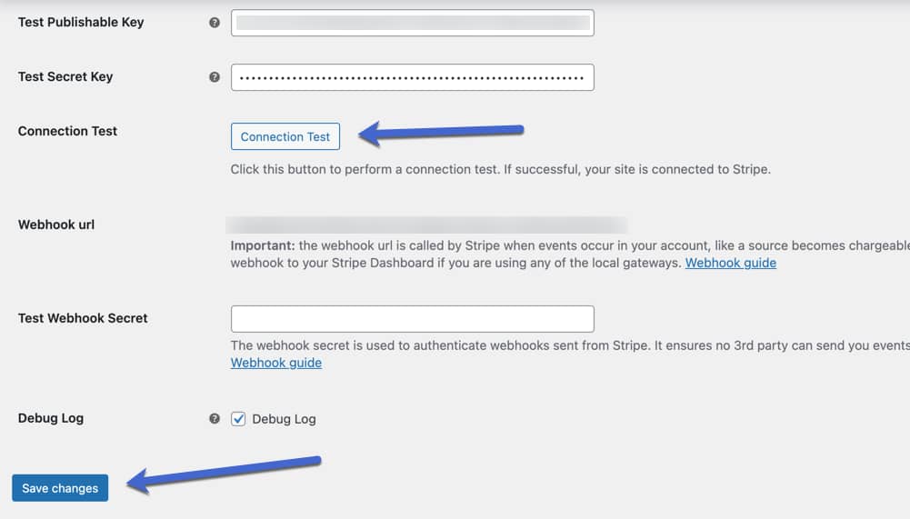
Task: Click the bold Connection Test row heading
Action: click(x=67, y=131)
